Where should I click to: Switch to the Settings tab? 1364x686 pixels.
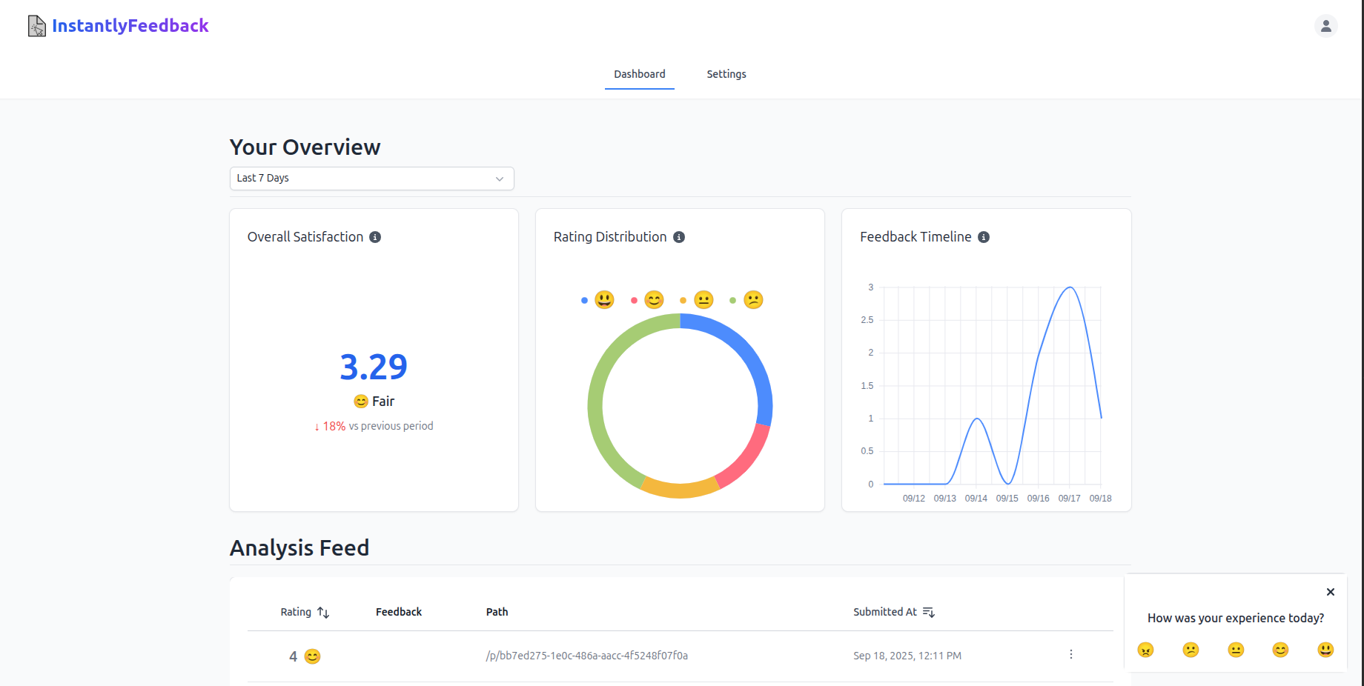[x=726, y=74]
